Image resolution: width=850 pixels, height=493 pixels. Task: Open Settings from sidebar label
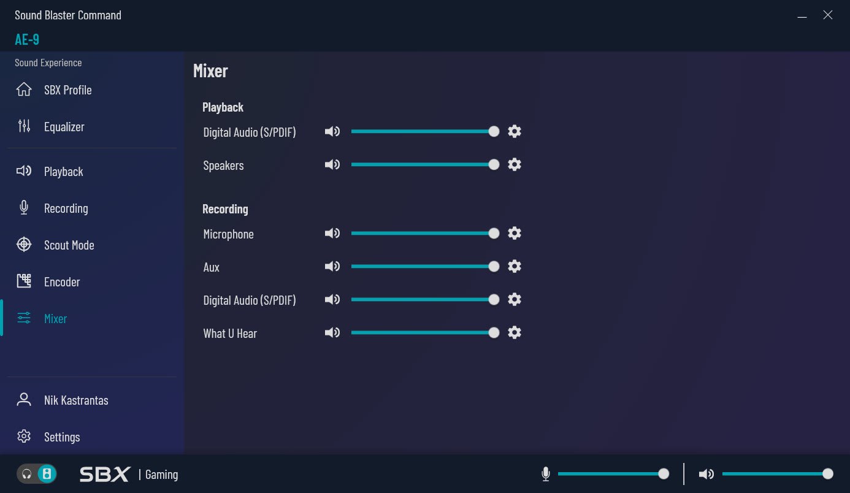pyautogui.click(x=62, y=437)
